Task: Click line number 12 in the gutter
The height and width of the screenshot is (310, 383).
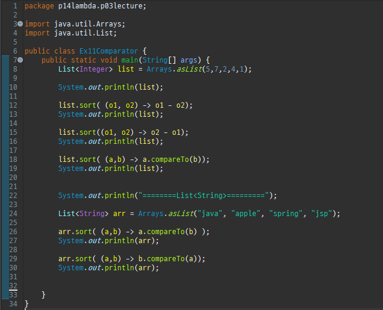Action: pos(13,105)
